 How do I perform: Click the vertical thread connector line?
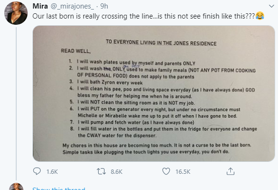coord(16,104)
